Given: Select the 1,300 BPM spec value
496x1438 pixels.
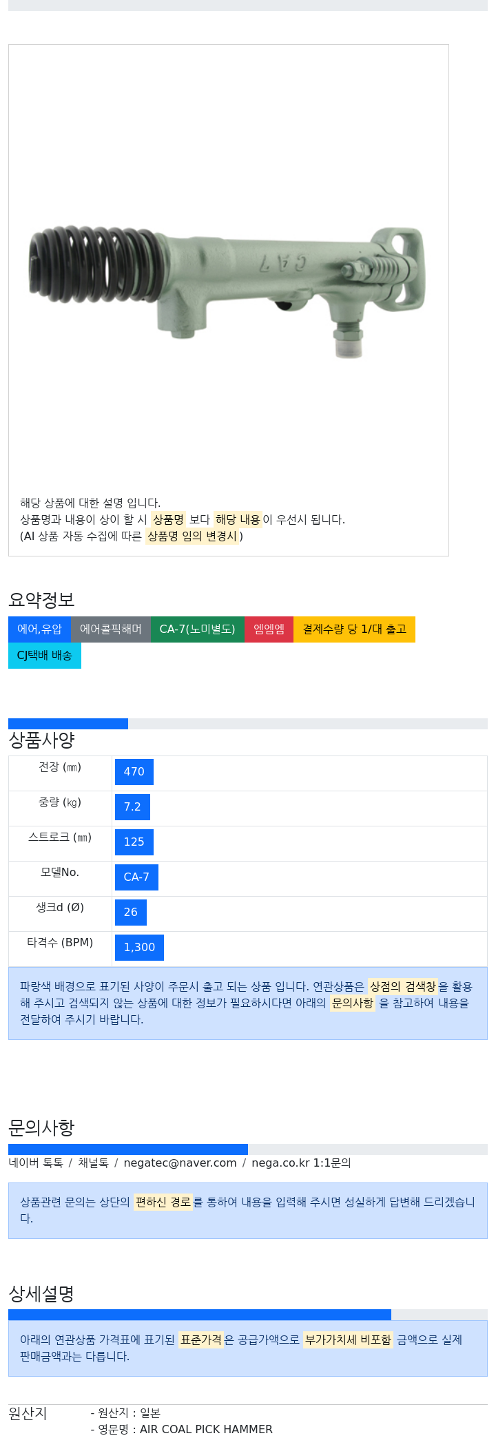Looking at the screenshot, I should point(139,948).
